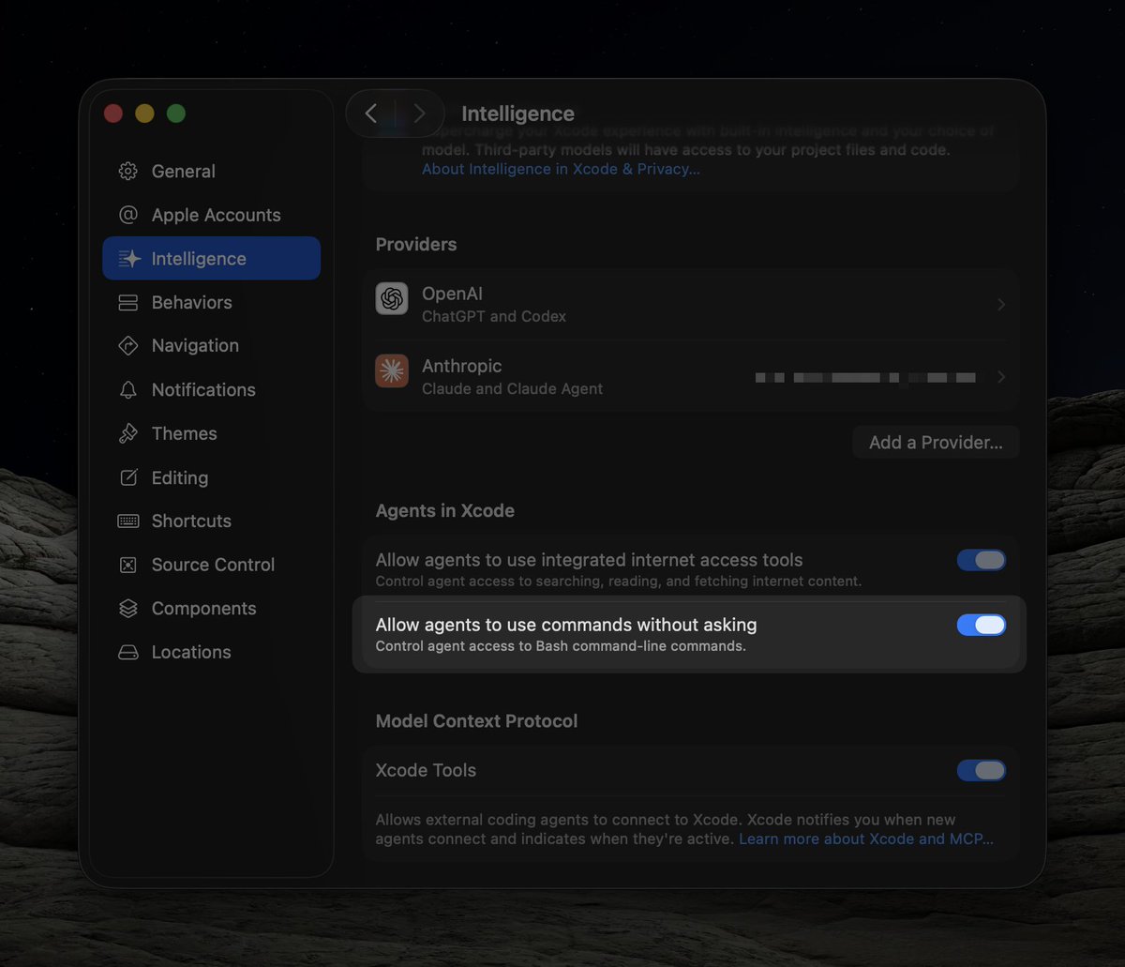
Task: Click the Intelligence window title
Action: pyautogui.click(x=517, y=113)
